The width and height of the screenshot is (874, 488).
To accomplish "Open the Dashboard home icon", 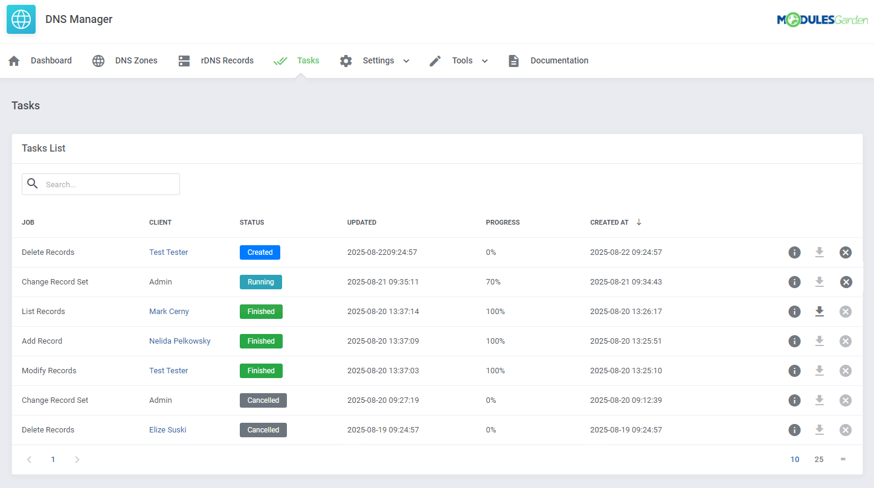I will pos(13,60).
